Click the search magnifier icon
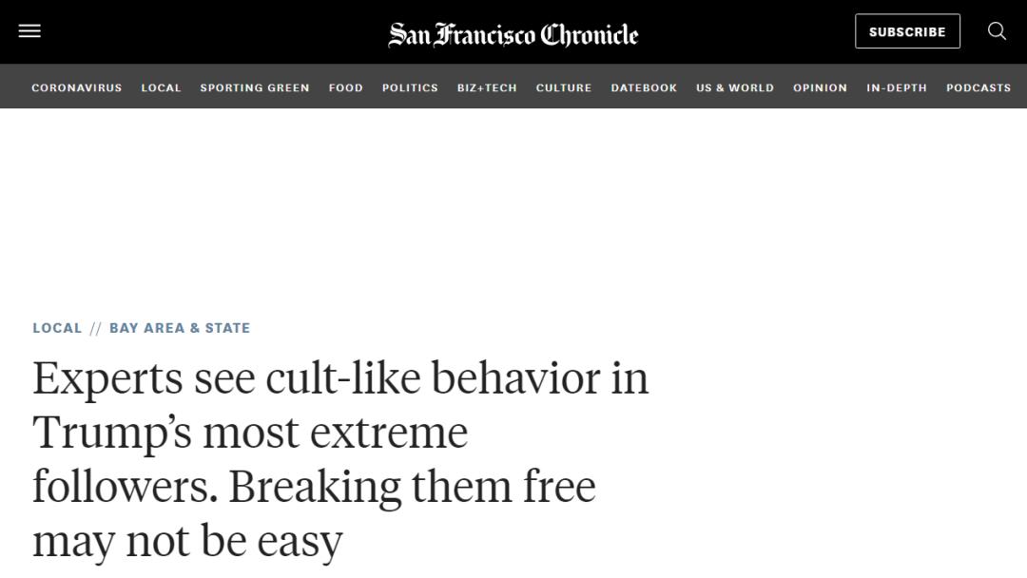This screenshot has width=1027, height=578. coord(997,30)
